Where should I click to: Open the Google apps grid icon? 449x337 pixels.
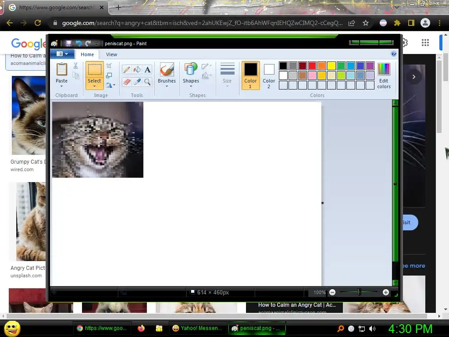[x=425, y=43]
